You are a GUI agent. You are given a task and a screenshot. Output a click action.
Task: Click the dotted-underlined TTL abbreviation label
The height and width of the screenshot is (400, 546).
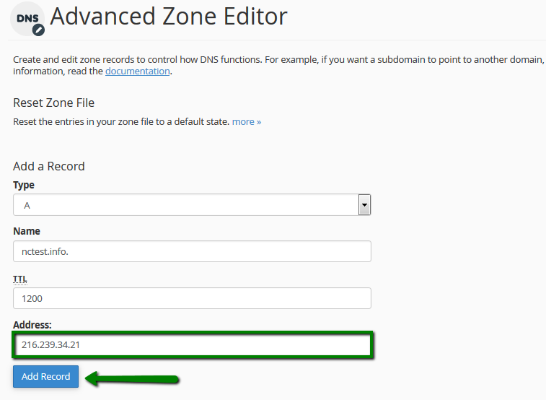coord(20,279)
